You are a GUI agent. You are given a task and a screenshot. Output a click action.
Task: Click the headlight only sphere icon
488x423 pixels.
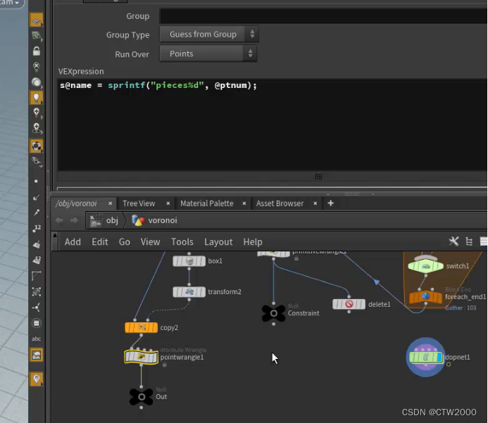click(36, 82)
